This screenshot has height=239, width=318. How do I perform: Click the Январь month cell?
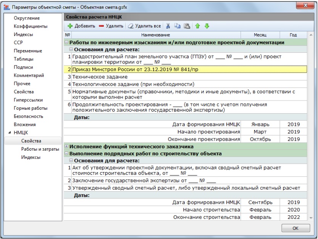pyautogui.click(x=260, y=124)
